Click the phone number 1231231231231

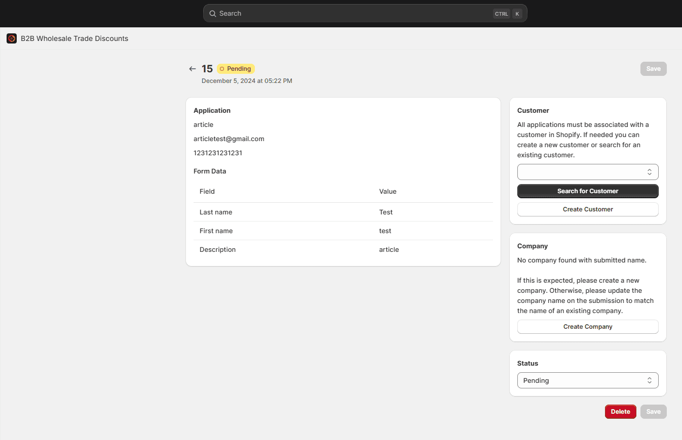click(218, 153)
